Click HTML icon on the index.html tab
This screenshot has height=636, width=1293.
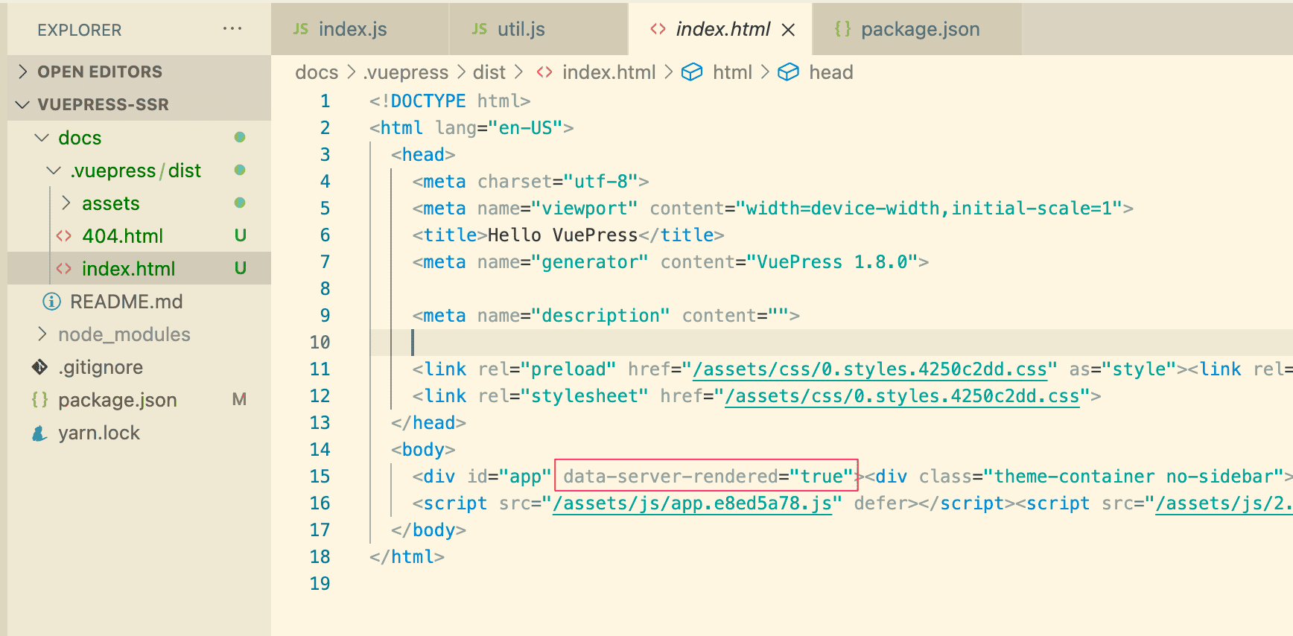658,29
